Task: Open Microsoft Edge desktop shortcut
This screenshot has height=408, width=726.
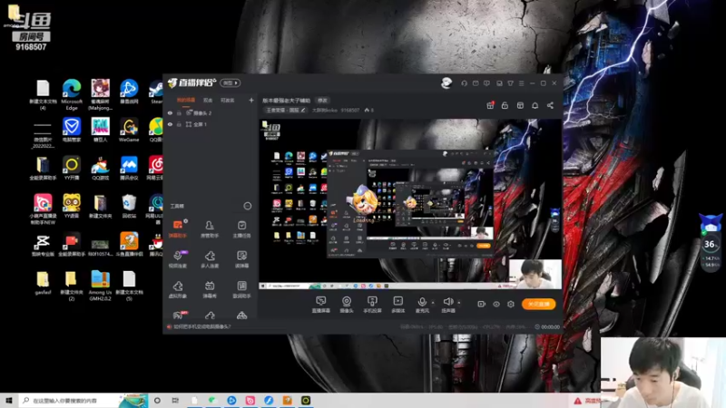Action: click(72, 94)
